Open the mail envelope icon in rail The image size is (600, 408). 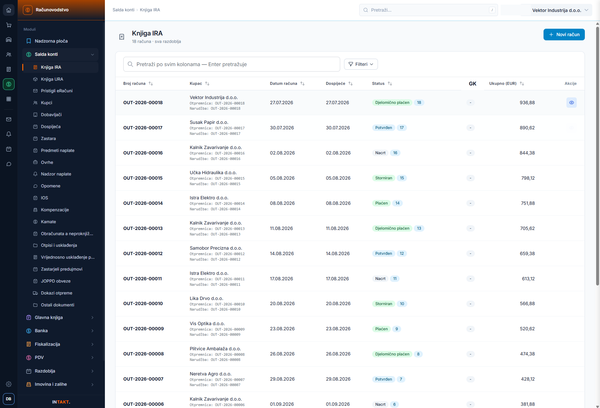9,119
